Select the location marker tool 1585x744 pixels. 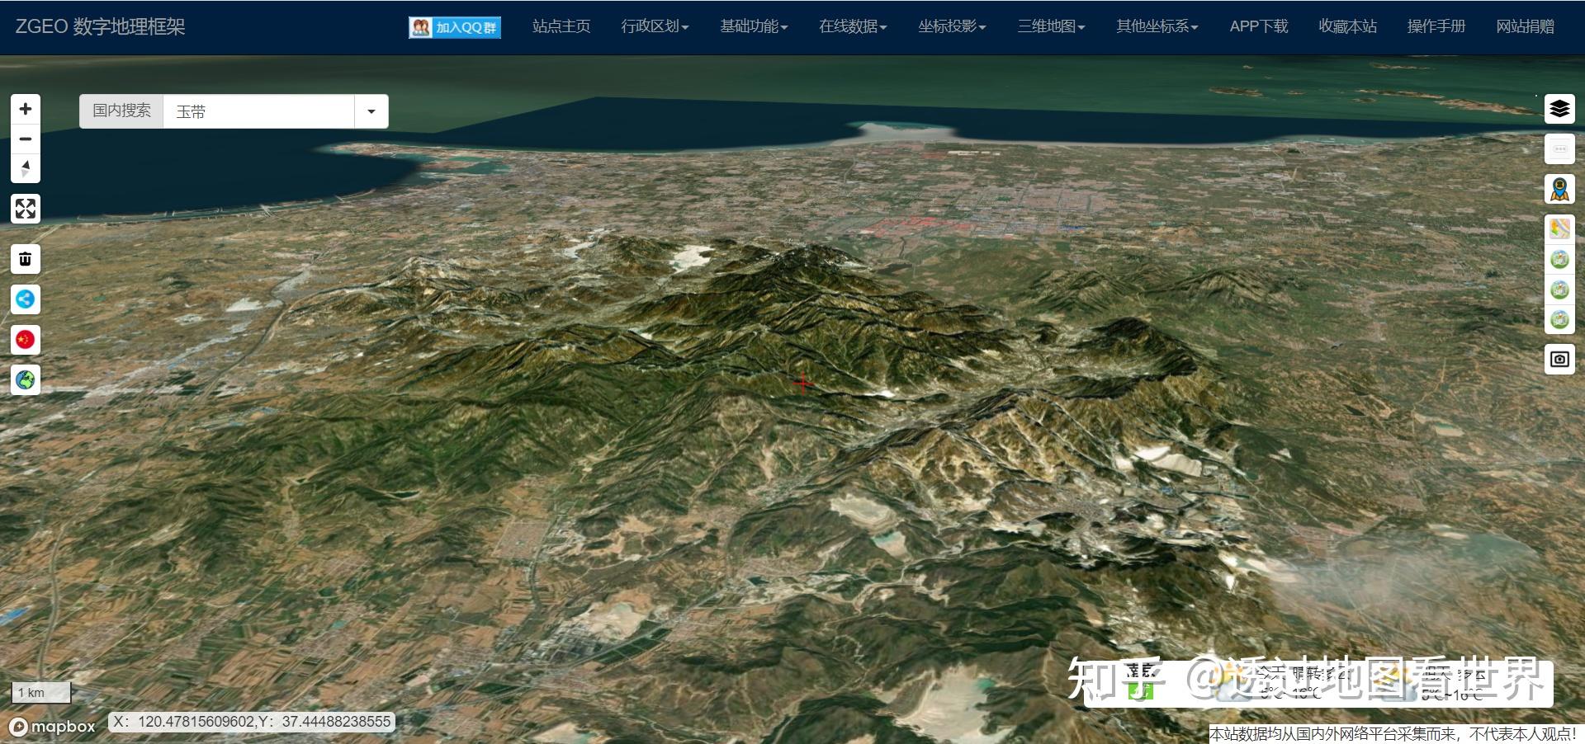click(1559, 188)
